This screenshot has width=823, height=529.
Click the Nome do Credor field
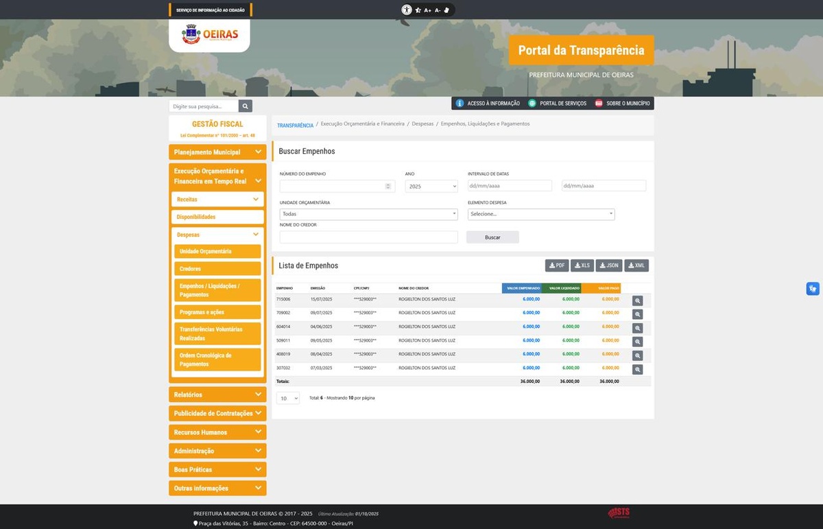click(368, 237)
